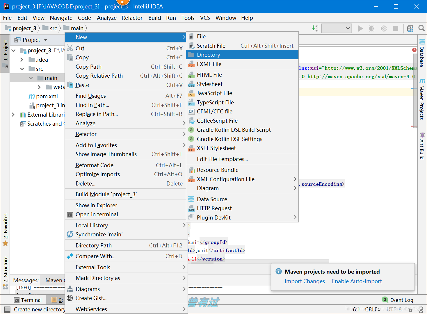Select Directory in the New submenu
This screenshot has width=427, height=314.
[242, 55]
